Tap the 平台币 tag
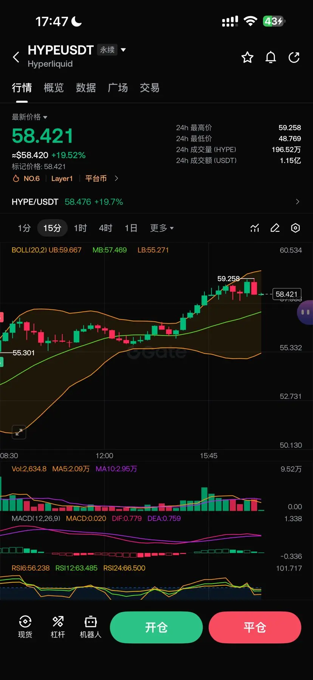 [96, 178]
